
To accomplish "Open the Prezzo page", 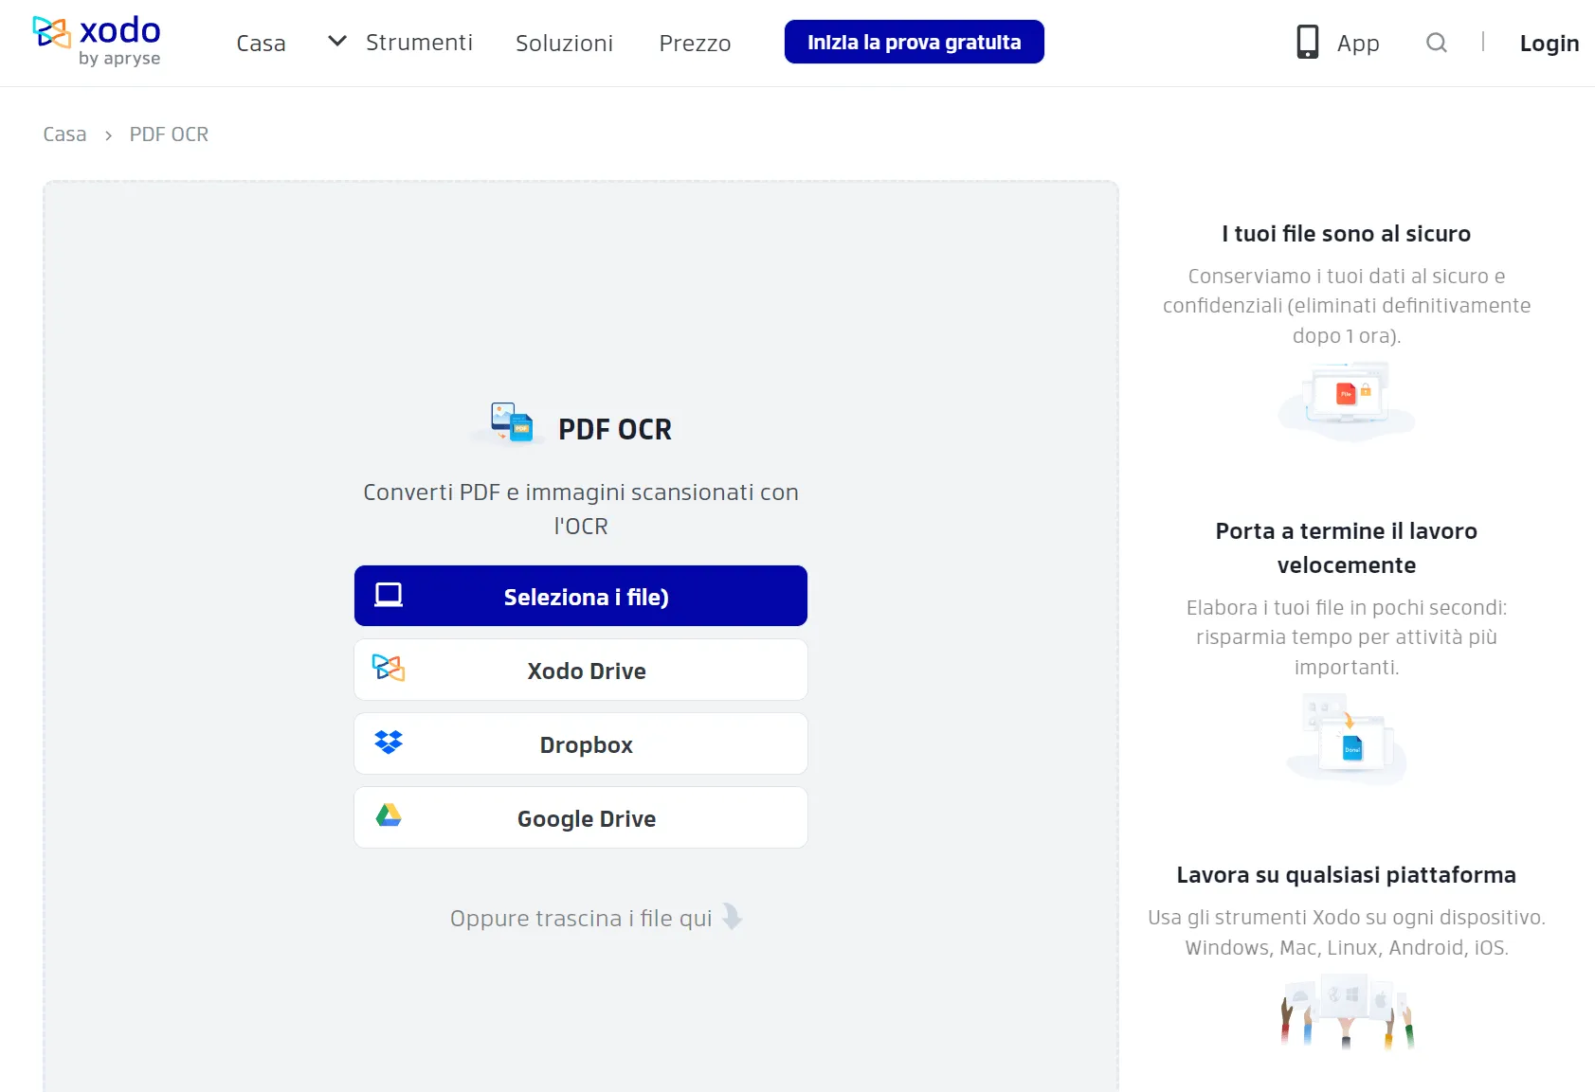I will [x=695, y=43].
